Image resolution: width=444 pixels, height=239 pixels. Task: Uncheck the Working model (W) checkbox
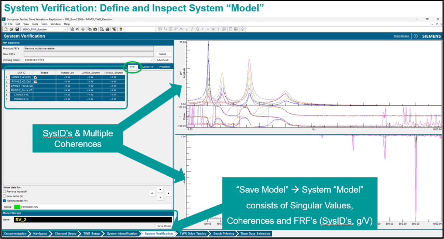coord(4,201)
